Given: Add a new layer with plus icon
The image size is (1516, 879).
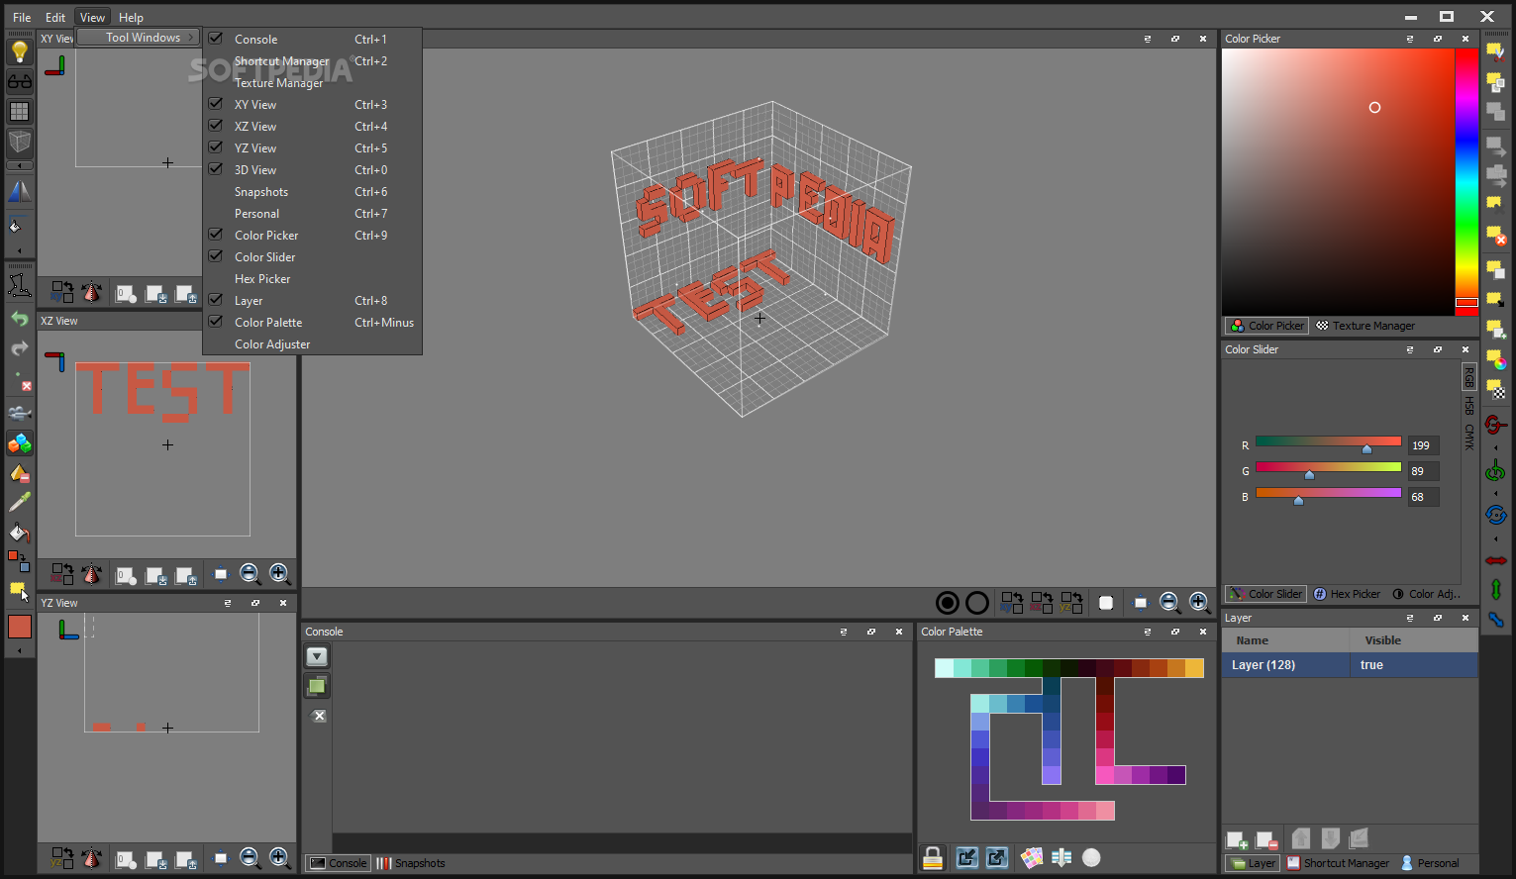Looking at the screenshot, I should [x=1237, y=840].
